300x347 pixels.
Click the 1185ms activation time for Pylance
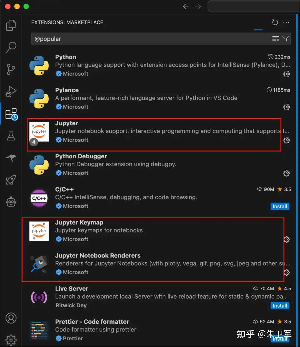tap(279, 90)
